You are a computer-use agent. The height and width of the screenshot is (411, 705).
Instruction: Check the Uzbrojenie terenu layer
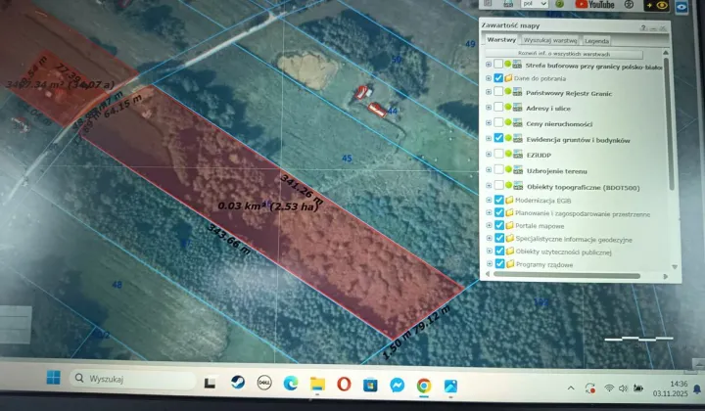pos(498,169)
